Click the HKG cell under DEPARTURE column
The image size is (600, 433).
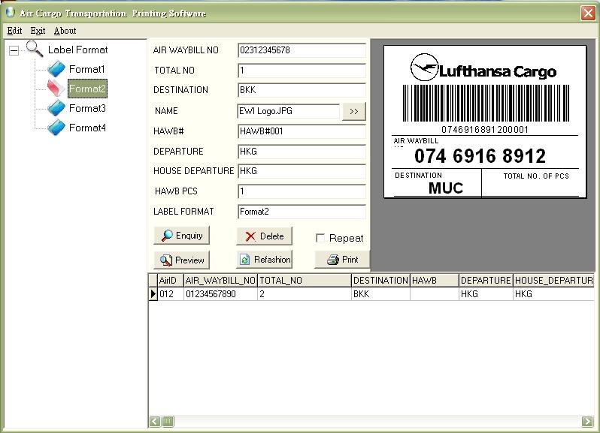click(486, 294)
